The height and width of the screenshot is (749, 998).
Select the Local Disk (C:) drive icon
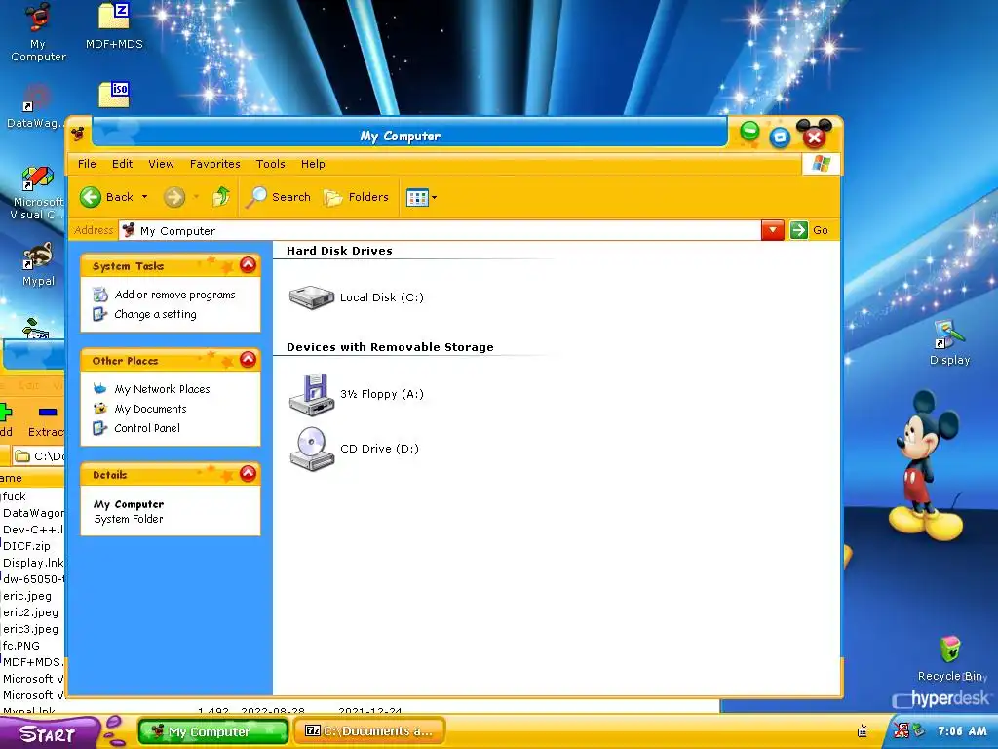[x=312, y=296]
